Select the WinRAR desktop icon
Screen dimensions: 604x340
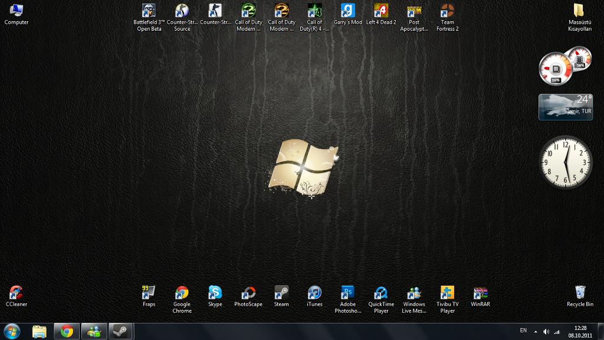tap(480, 293)
